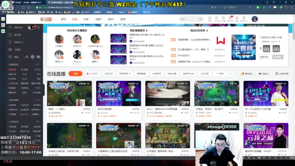Image resolution: width=295 pixels, height=166 pixels.
Task: Expand the 英雄列表 filter dropdown
Action: pyautogui.click(x=125, y=74)
